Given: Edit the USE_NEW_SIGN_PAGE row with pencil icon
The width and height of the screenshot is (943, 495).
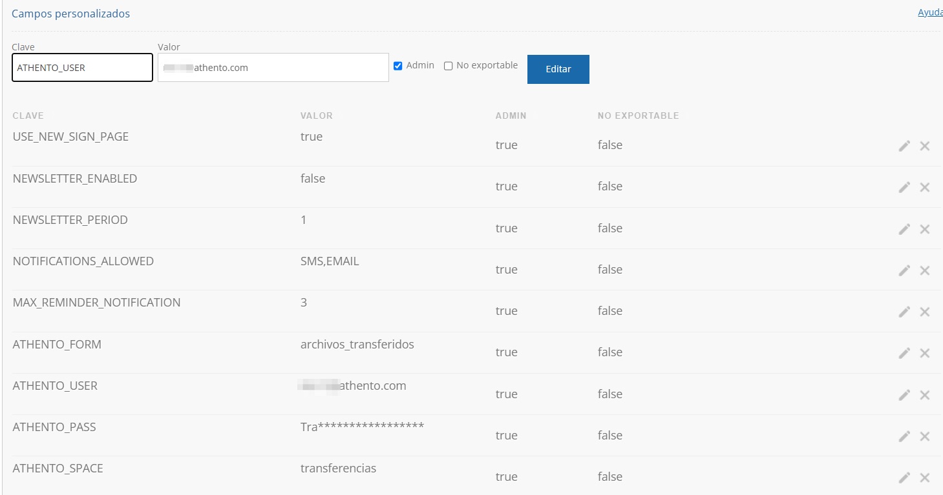Looking at the screenshot, I should pos(904,146).
